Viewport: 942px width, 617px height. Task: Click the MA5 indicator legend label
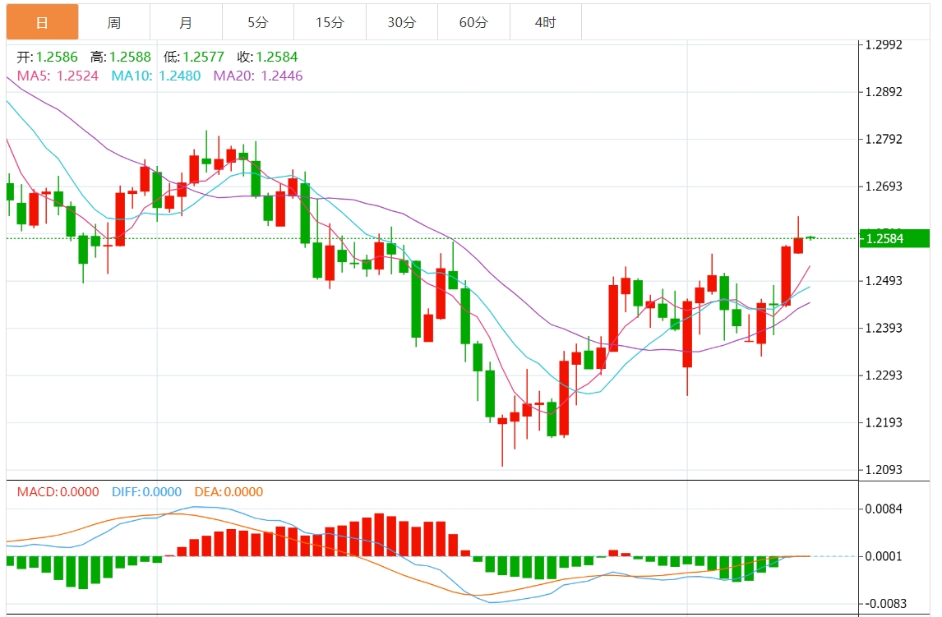click(58, 76)
